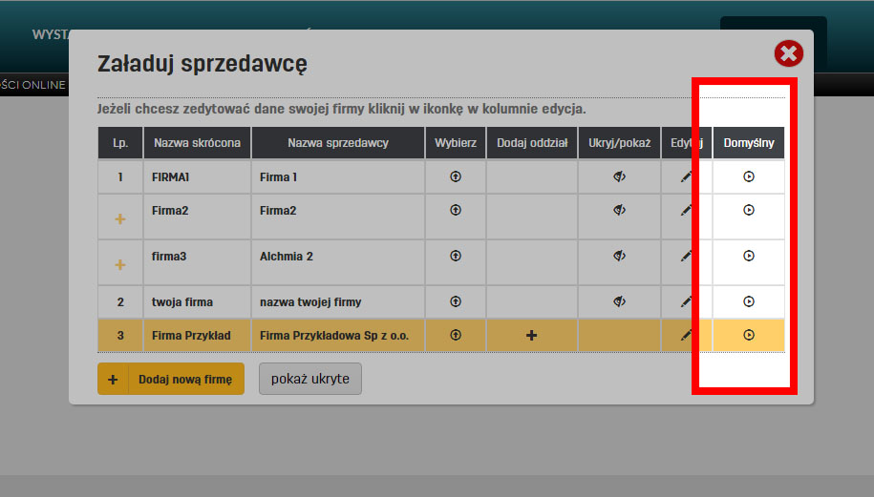874x497 pixels.
Task: Click the select icon for twoja firma row
Action: (x=456, y=301)
